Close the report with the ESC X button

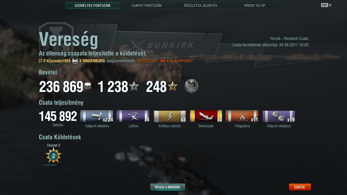(326, 5)
